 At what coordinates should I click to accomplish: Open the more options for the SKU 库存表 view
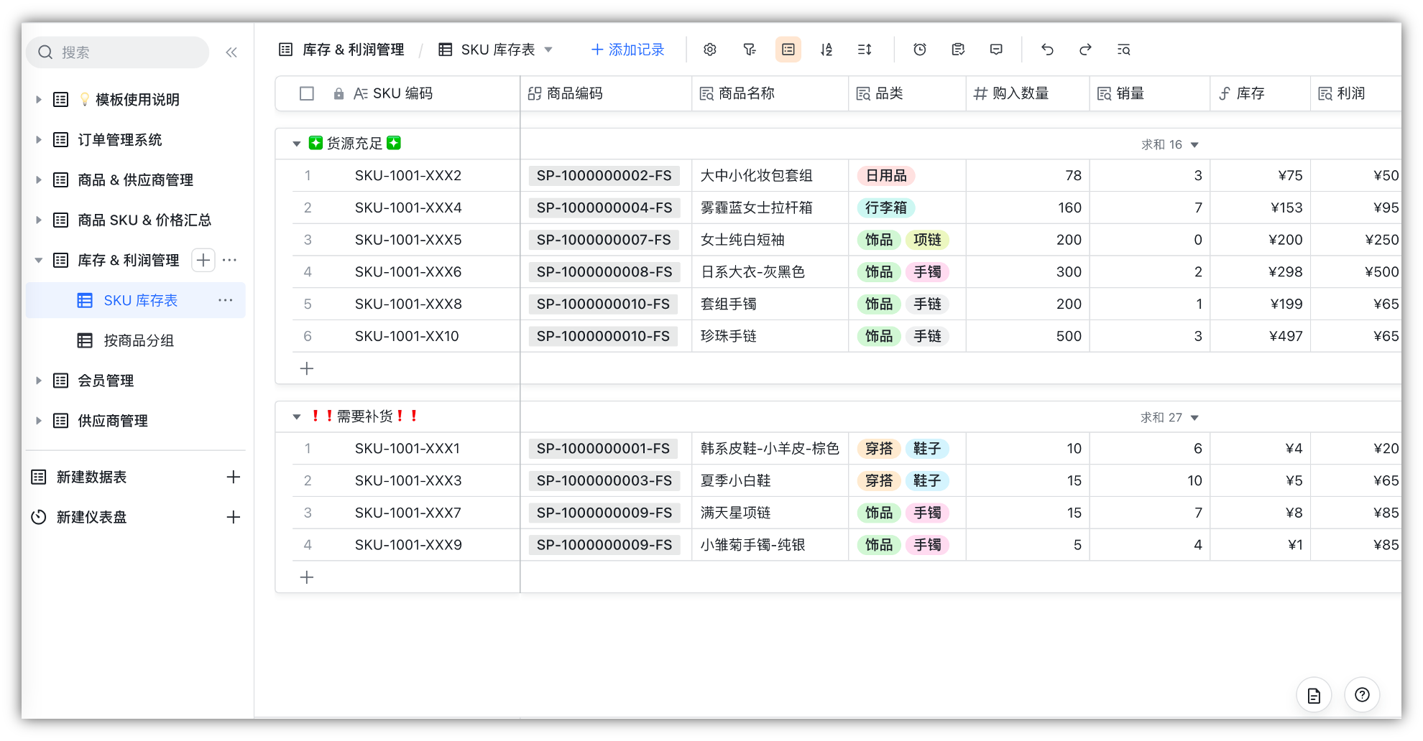point(226,300)
